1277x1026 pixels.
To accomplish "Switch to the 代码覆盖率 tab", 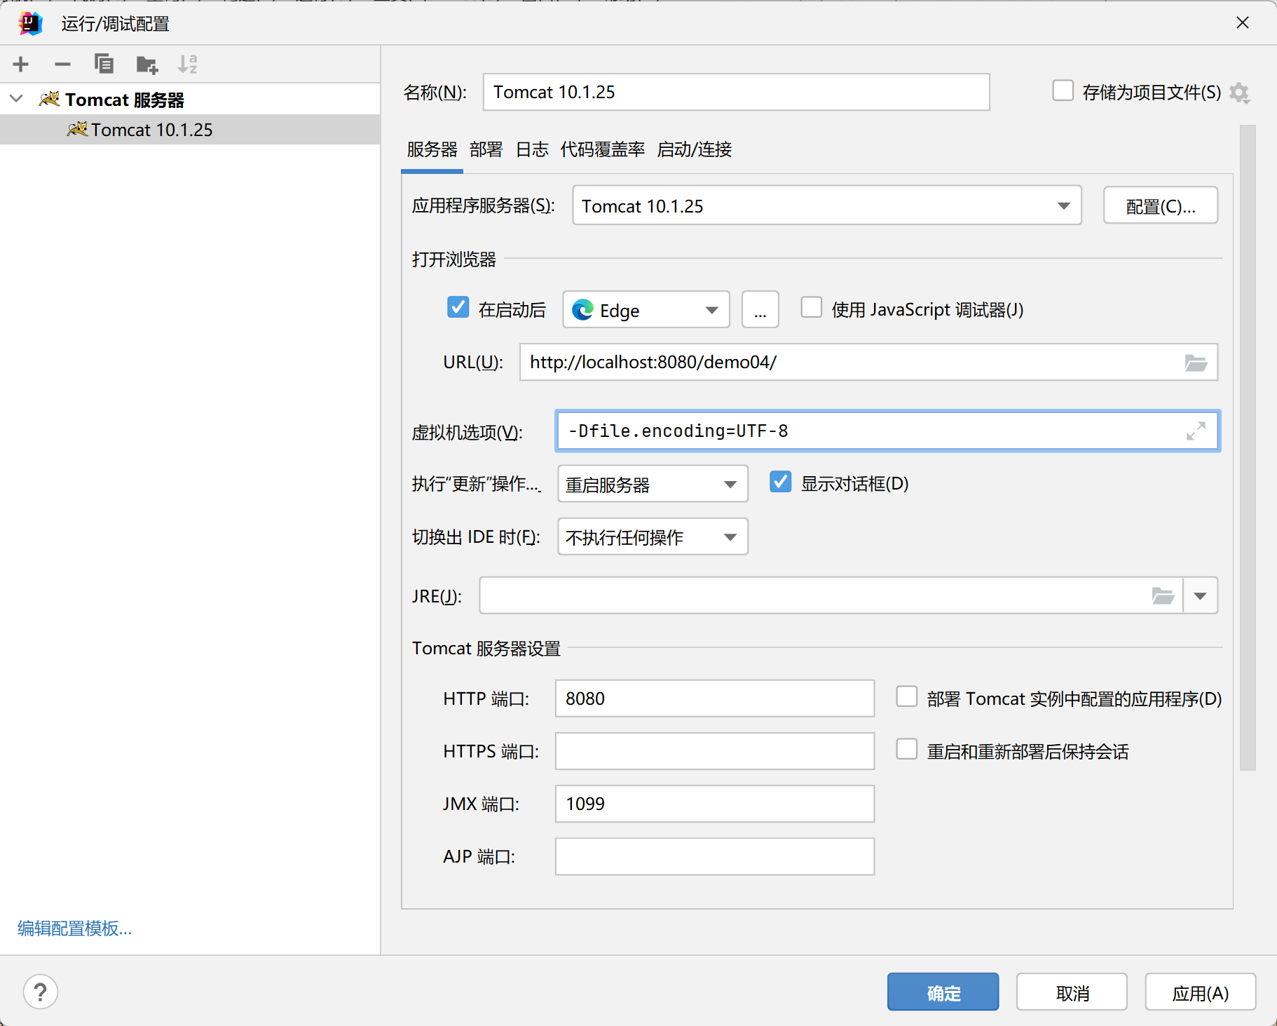I will [x=603, y=149].
